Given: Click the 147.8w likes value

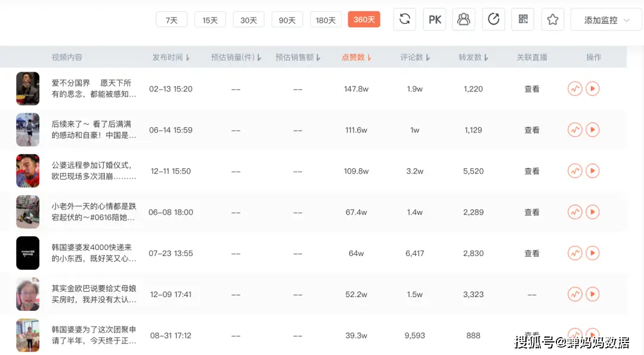Looking at the screenshot, I should [x=356, y=89].
